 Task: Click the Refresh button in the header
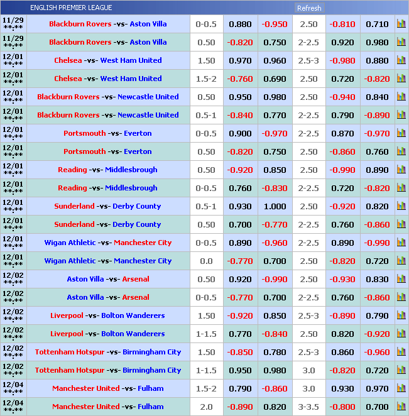(x=308, y=8)
